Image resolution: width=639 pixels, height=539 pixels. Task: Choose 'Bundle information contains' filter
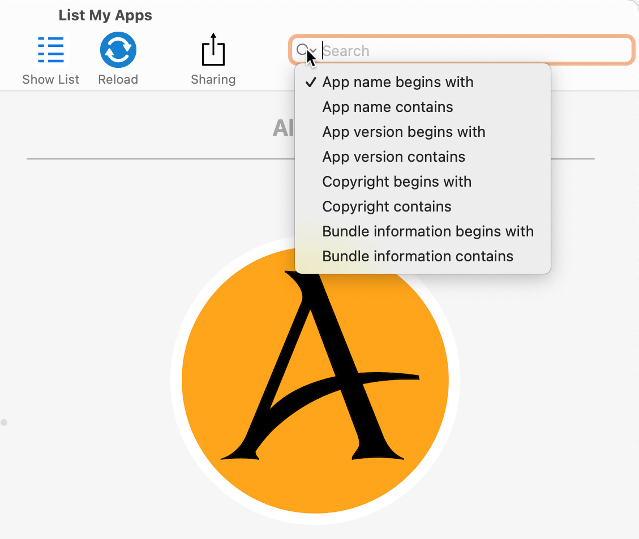click(423, 256)
